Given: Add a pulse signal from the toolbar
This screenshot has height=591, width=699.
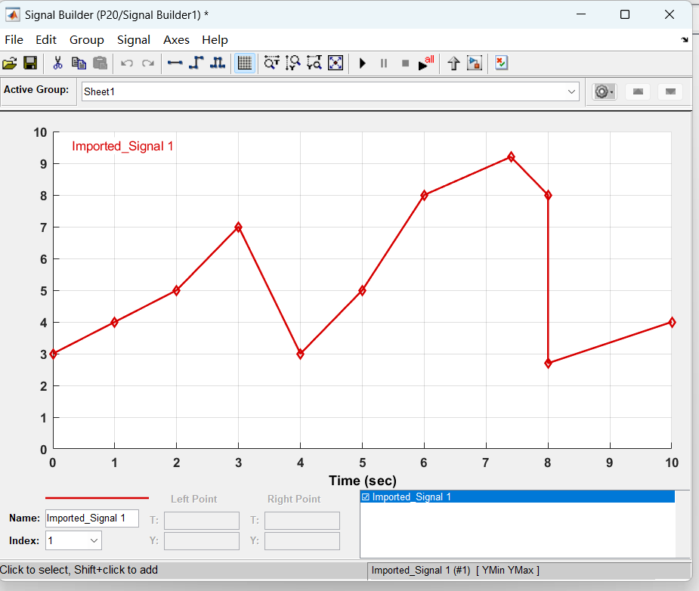Looking at the screenshot, I should click(218, 63).
